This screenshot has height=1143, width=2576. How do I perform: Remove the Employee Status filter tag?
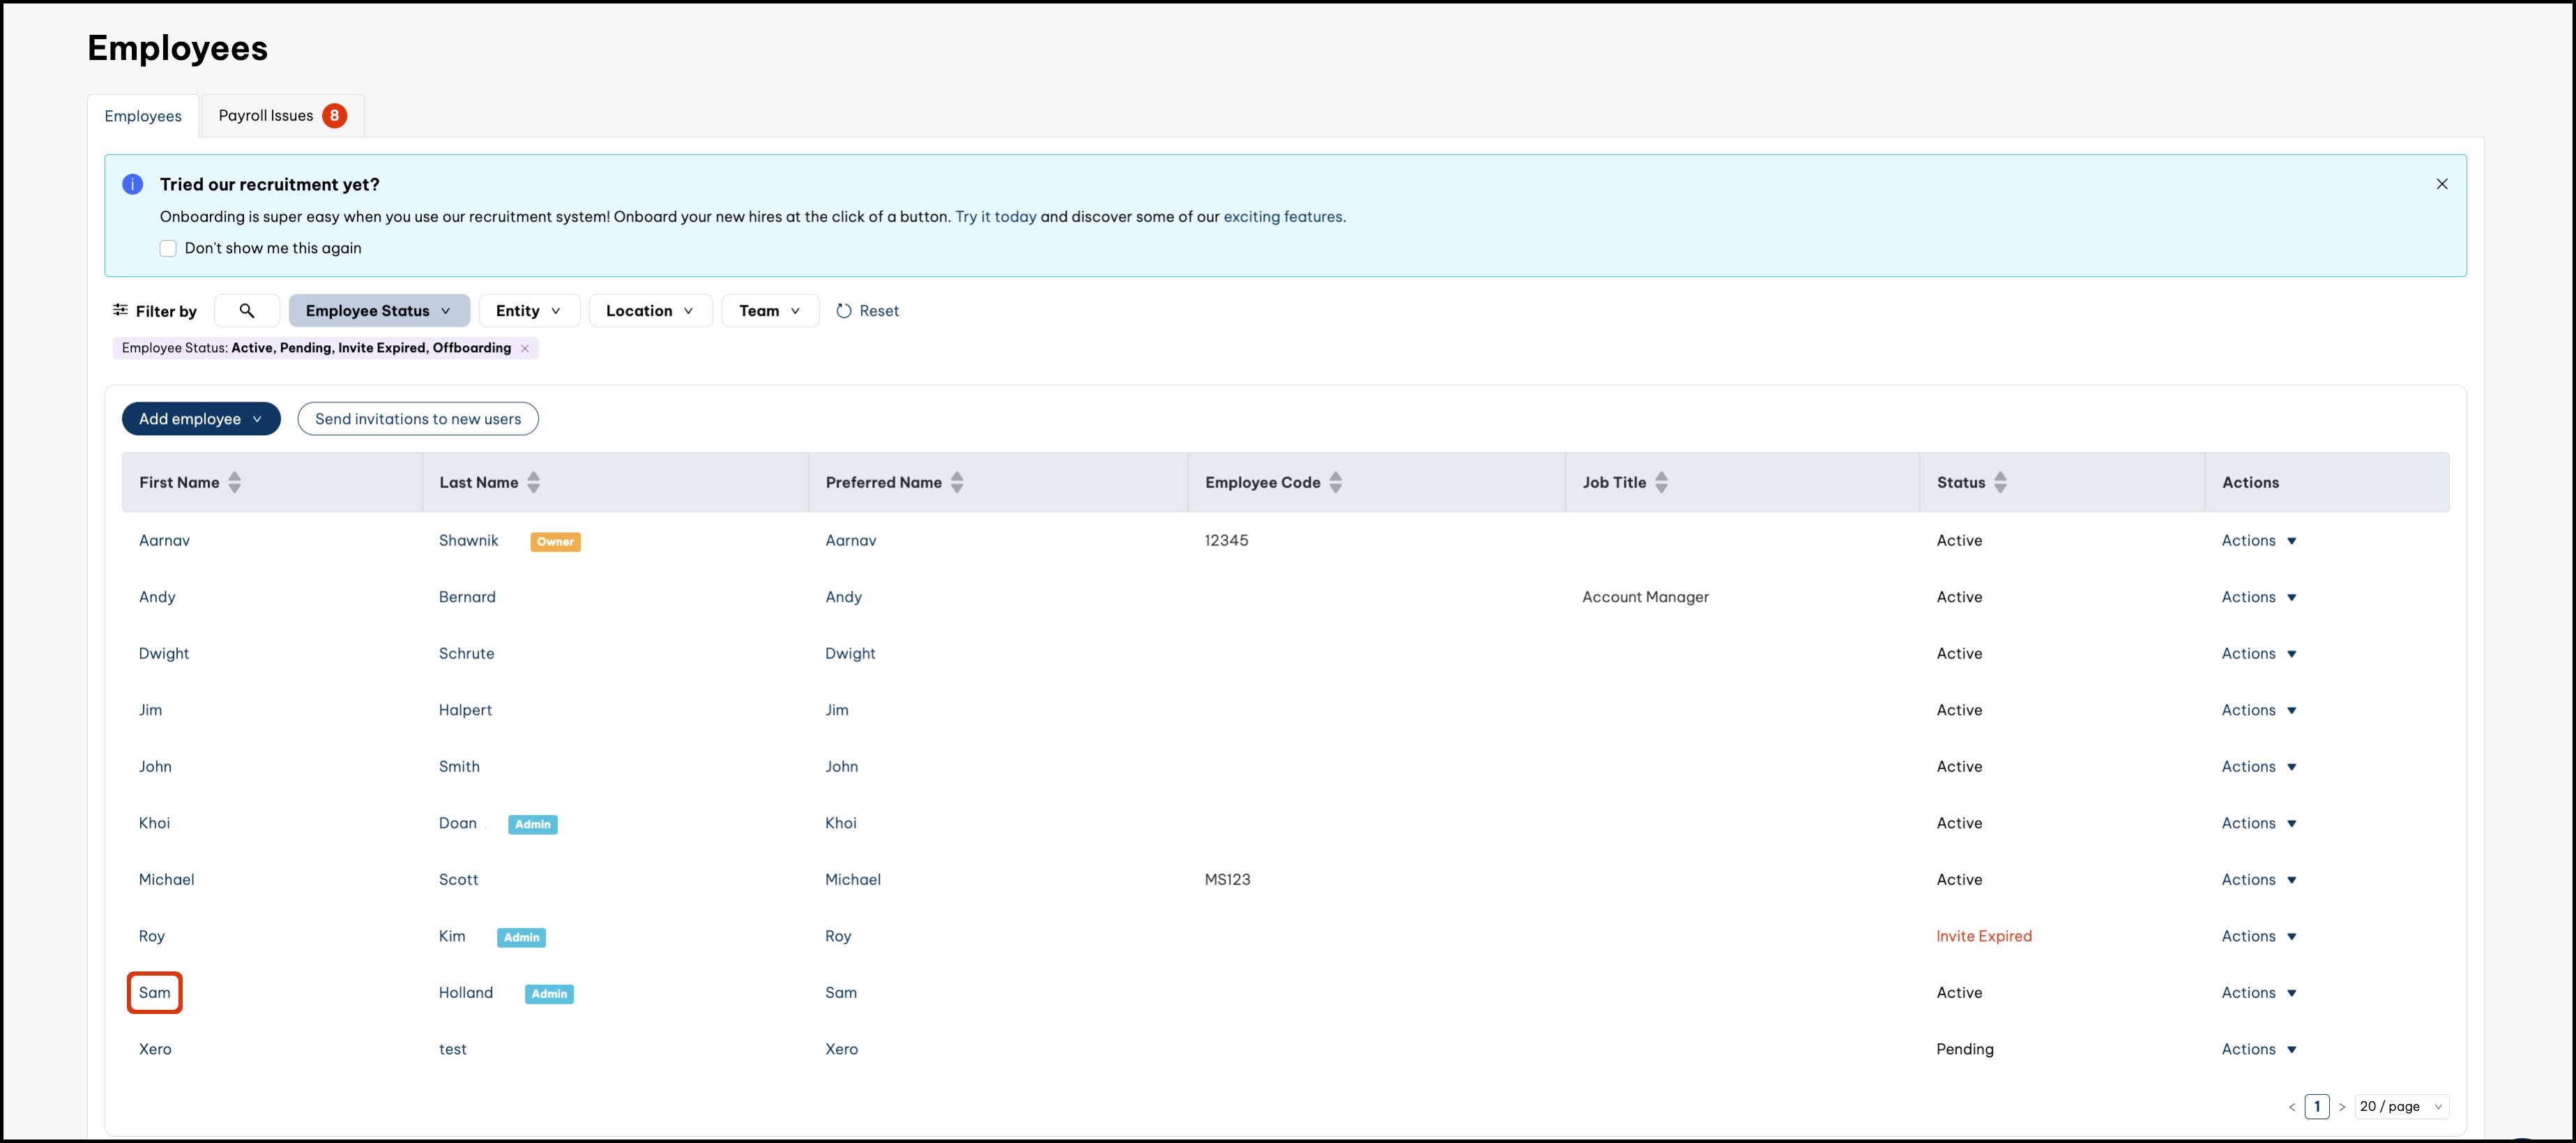pyautogui.click(x=525, y=348)
